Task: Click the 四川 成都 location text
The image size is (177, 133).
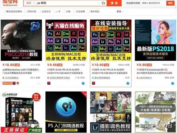Action: point(35,78)
